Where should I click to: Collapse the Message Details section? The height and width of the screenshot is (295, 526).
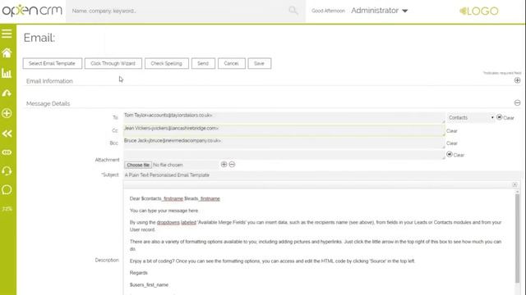click(x=517, y=103)
